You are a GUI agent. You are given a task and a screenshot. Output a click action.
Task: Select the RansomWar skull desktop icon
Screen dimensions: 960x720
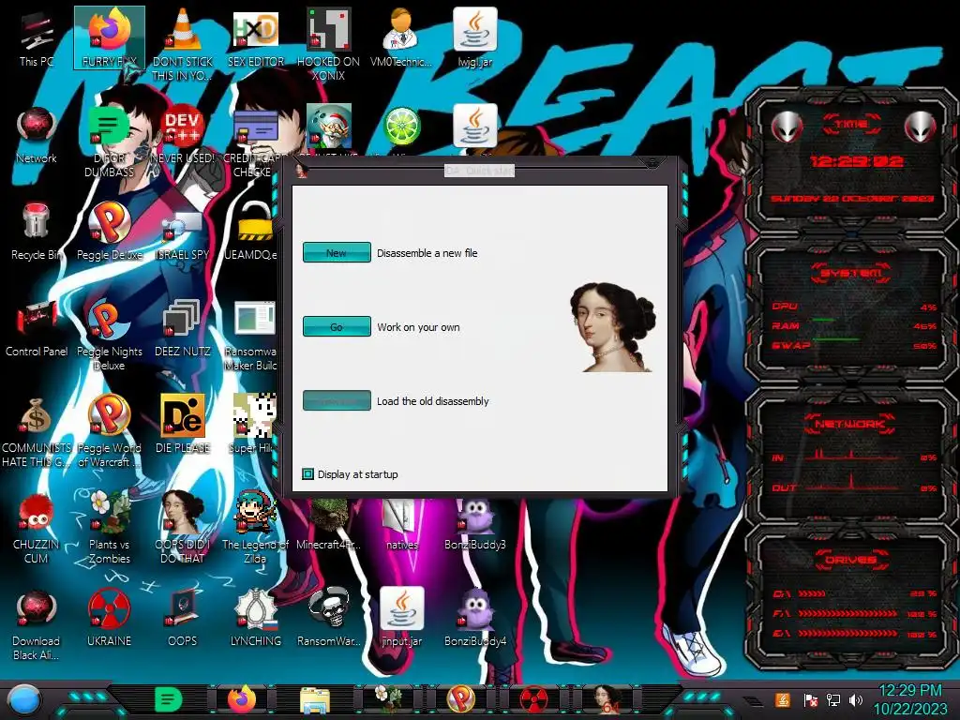click(x=329, y=617)
